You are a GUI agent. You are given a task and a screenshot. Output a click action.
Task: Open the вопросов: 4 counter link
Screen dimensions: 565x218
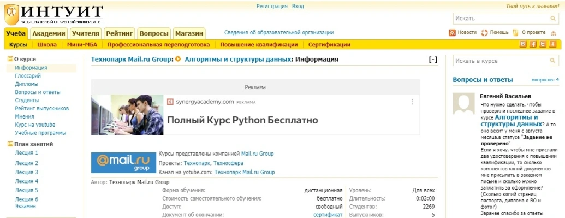tap(545, 80)
